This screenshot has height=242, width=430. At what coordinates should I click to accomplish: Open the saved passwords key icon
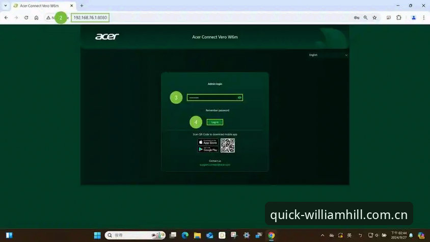357,17
